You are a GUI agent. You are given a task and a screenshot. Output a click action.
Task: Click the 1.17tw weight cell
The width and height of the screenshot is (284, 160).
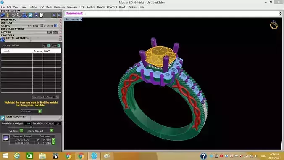click(x=47, y=143)
